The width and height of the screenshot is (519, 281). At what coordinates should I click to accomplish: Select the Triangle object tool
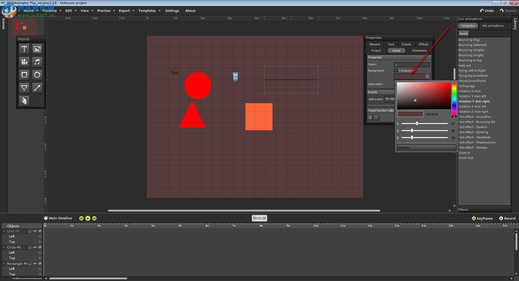point(24,88)
